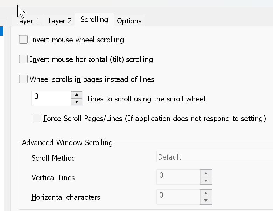The width and height of the screenshot is (273, 211).
Task: Increase lines to scroll spinner value
Action: (x=77, y=95)
